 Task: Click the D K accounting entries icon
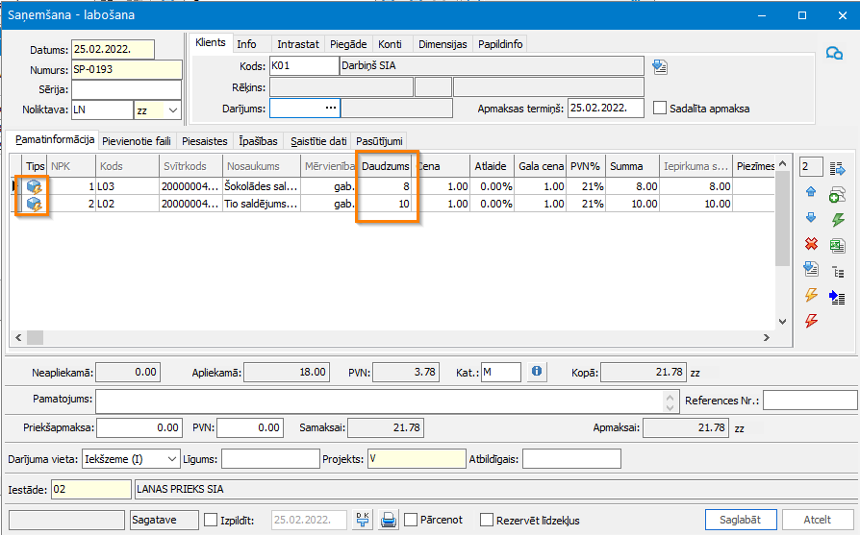[x=363, y=519]
